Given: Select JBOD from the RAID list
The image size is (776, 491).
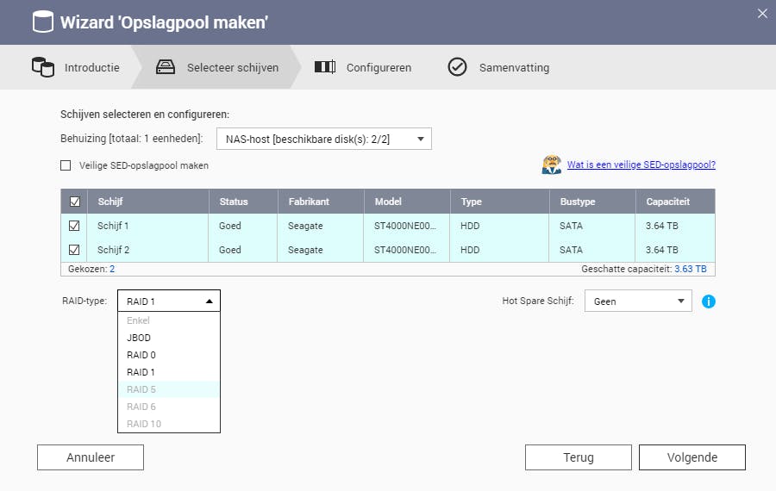Looking at the screenshot, I should click(139, 338).
